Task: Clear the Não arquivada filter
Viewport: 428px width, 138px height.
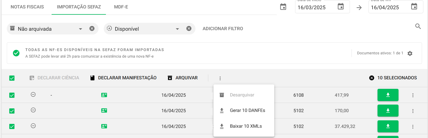Action: (x=92, y=29)
